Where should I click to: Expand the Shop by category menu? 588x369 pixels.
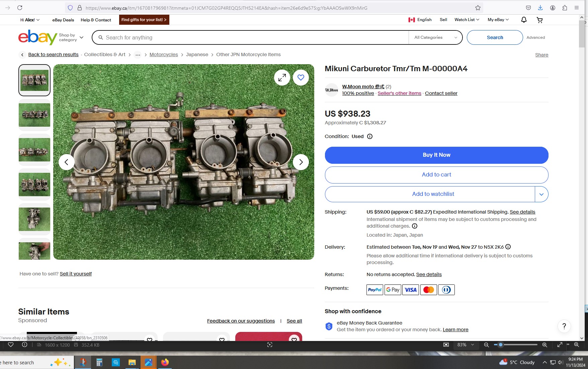(71, 37)
